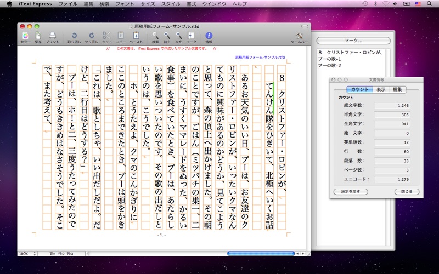This screenshot has height=274, width=439.
Task: Redo with the やり直し icon
Action: click(x=92, y=36)
